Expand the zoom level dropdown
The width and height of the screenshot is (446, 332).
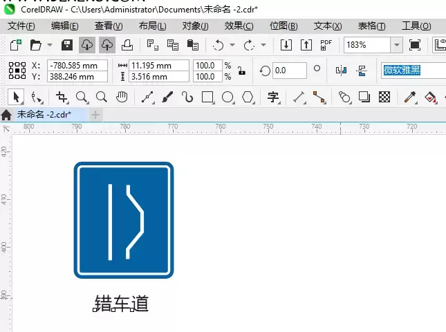coord(396,45)
